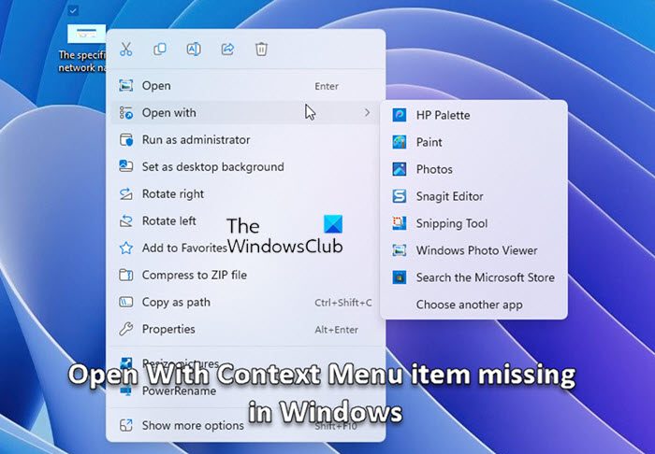Click the Delete trash icon

coord(261,50)
